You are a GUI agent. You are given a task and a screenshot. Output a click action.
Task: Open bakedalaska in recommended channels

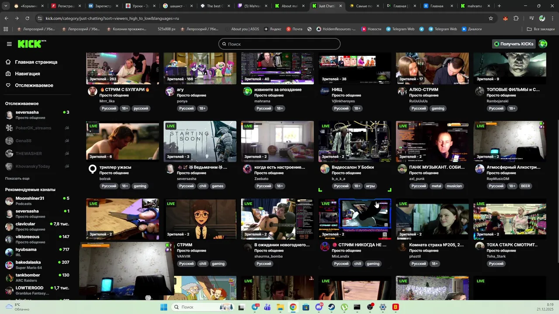pyautogui.click(x=37, y=265)
